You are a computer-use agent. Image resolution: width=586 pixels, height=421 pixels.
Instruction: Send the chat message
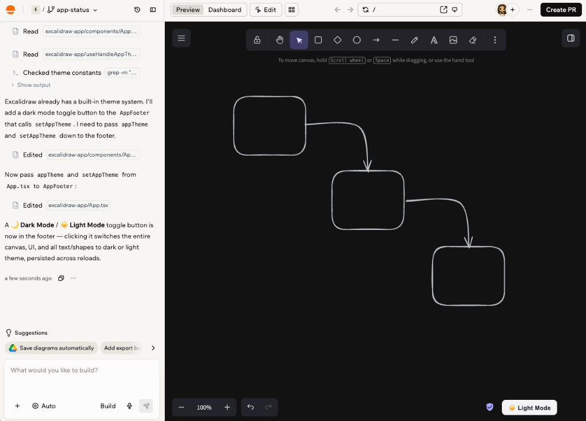[146, 406]
